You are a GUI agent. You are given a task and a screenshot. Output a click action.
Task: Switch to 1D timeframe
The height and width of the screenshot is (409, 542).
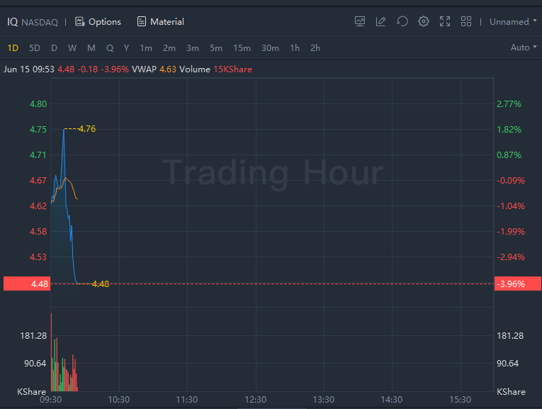13,48
